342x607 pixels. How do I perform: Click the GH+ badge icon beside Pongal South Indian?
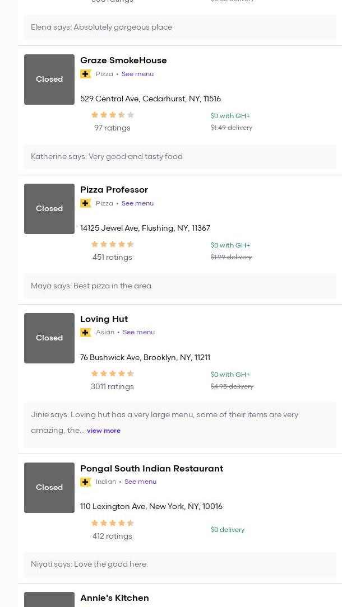(x=86, y=482)
